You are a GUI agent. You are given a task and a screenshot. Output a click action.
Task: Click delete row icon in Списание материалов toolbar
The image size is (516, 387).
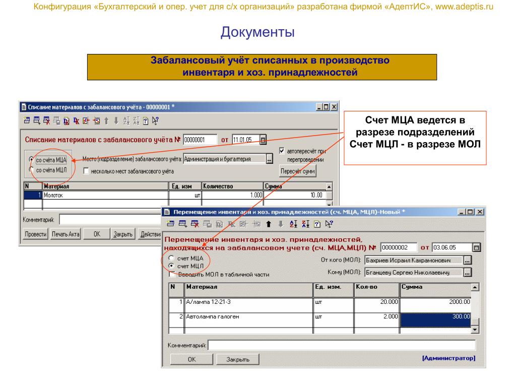point(47,121)
